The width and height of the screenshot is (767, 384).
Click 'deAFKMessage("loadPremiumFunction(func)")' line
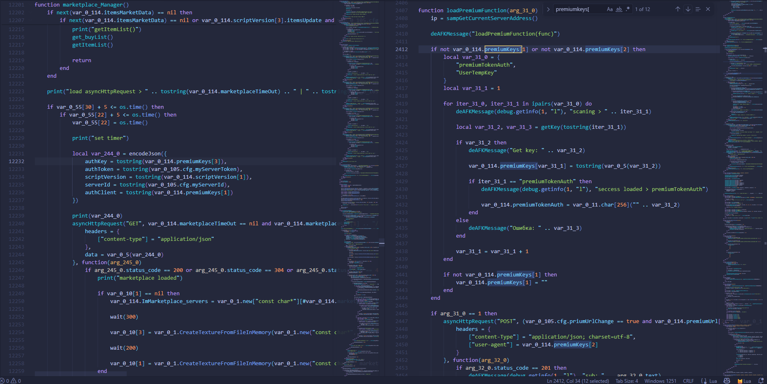click(495, 34)
